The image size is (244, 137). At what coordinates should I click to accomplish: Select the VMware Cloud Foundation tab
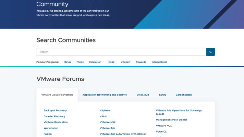pyautogui.click(x=57, y=95)
